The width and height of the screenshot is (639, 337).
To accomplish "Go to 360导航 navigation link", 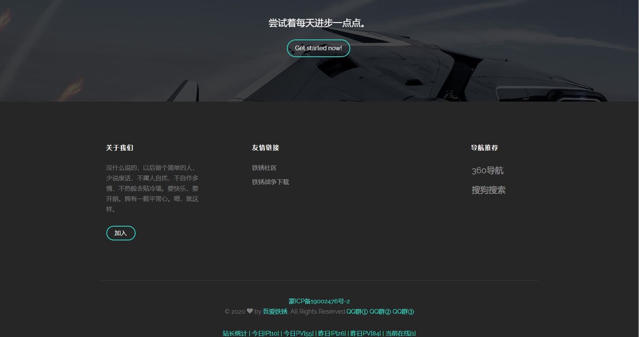I will pyautogui.click(x=487, y=171).
